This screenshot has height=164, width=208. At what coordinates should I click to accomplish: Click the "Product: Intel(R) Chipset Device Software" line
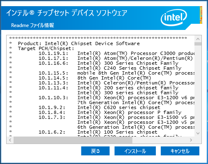coord(79,43)
